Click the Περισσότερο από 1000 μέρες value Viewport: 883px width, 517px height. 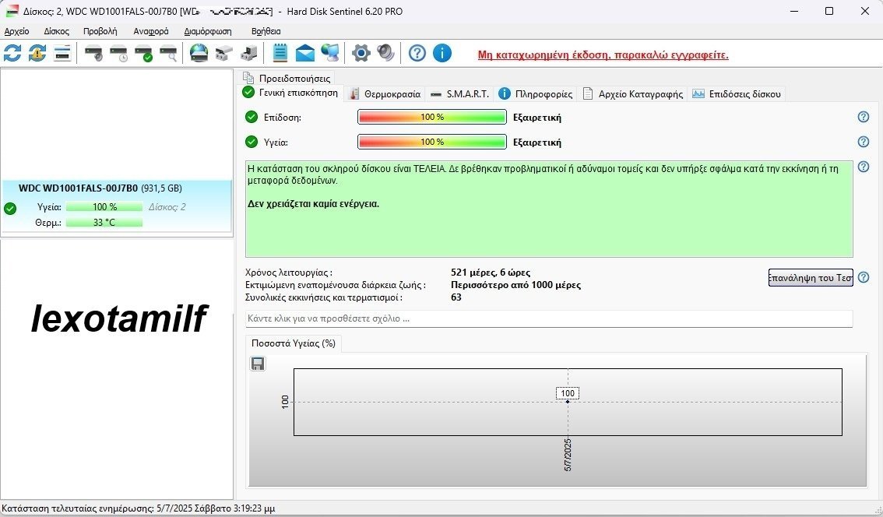(x=515, y=285)
